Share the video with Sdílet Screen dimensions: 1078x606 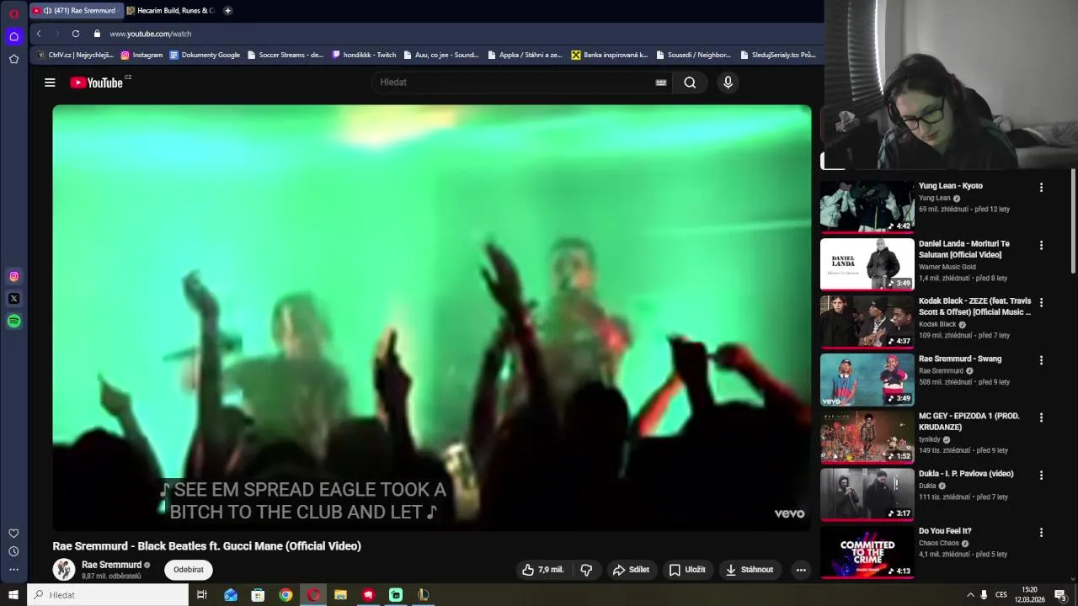coord(631,570)
